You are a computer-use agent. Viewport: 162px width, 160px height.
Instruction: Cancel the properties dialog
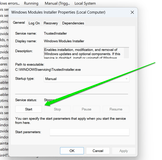point(98,151)
